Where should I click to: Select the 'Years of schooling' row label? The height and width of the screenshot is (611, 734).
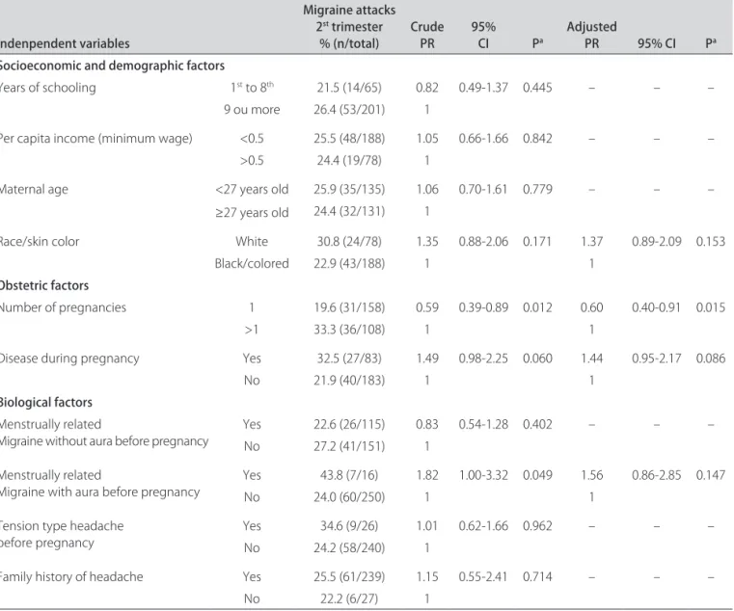(x=48, y=88)
